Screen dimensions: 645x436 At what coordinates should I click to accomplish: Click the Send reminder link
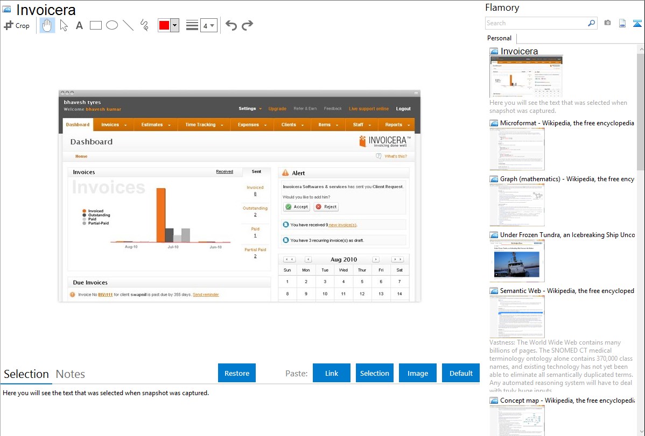(206, 295)
